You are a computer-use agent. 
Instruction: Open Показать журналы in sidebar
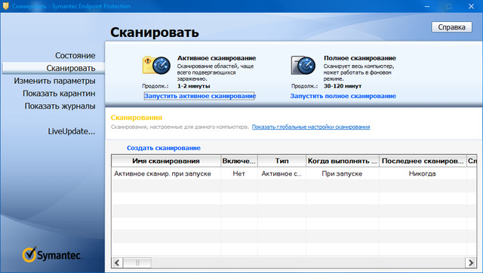pos(60,106)
